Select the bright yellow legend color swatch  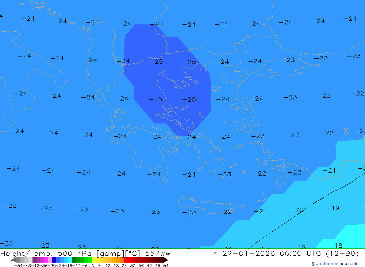(x=94, y=260)
